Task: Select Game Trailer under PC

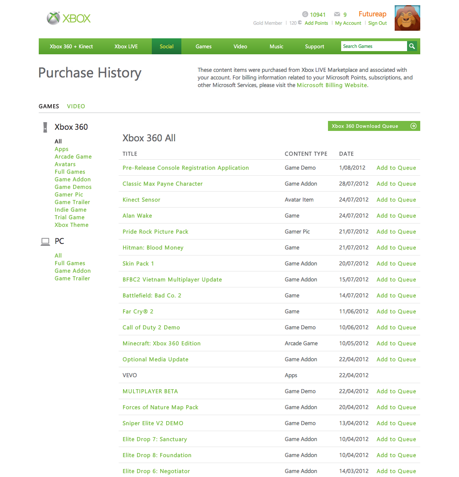Action: (x=72, y=279)
